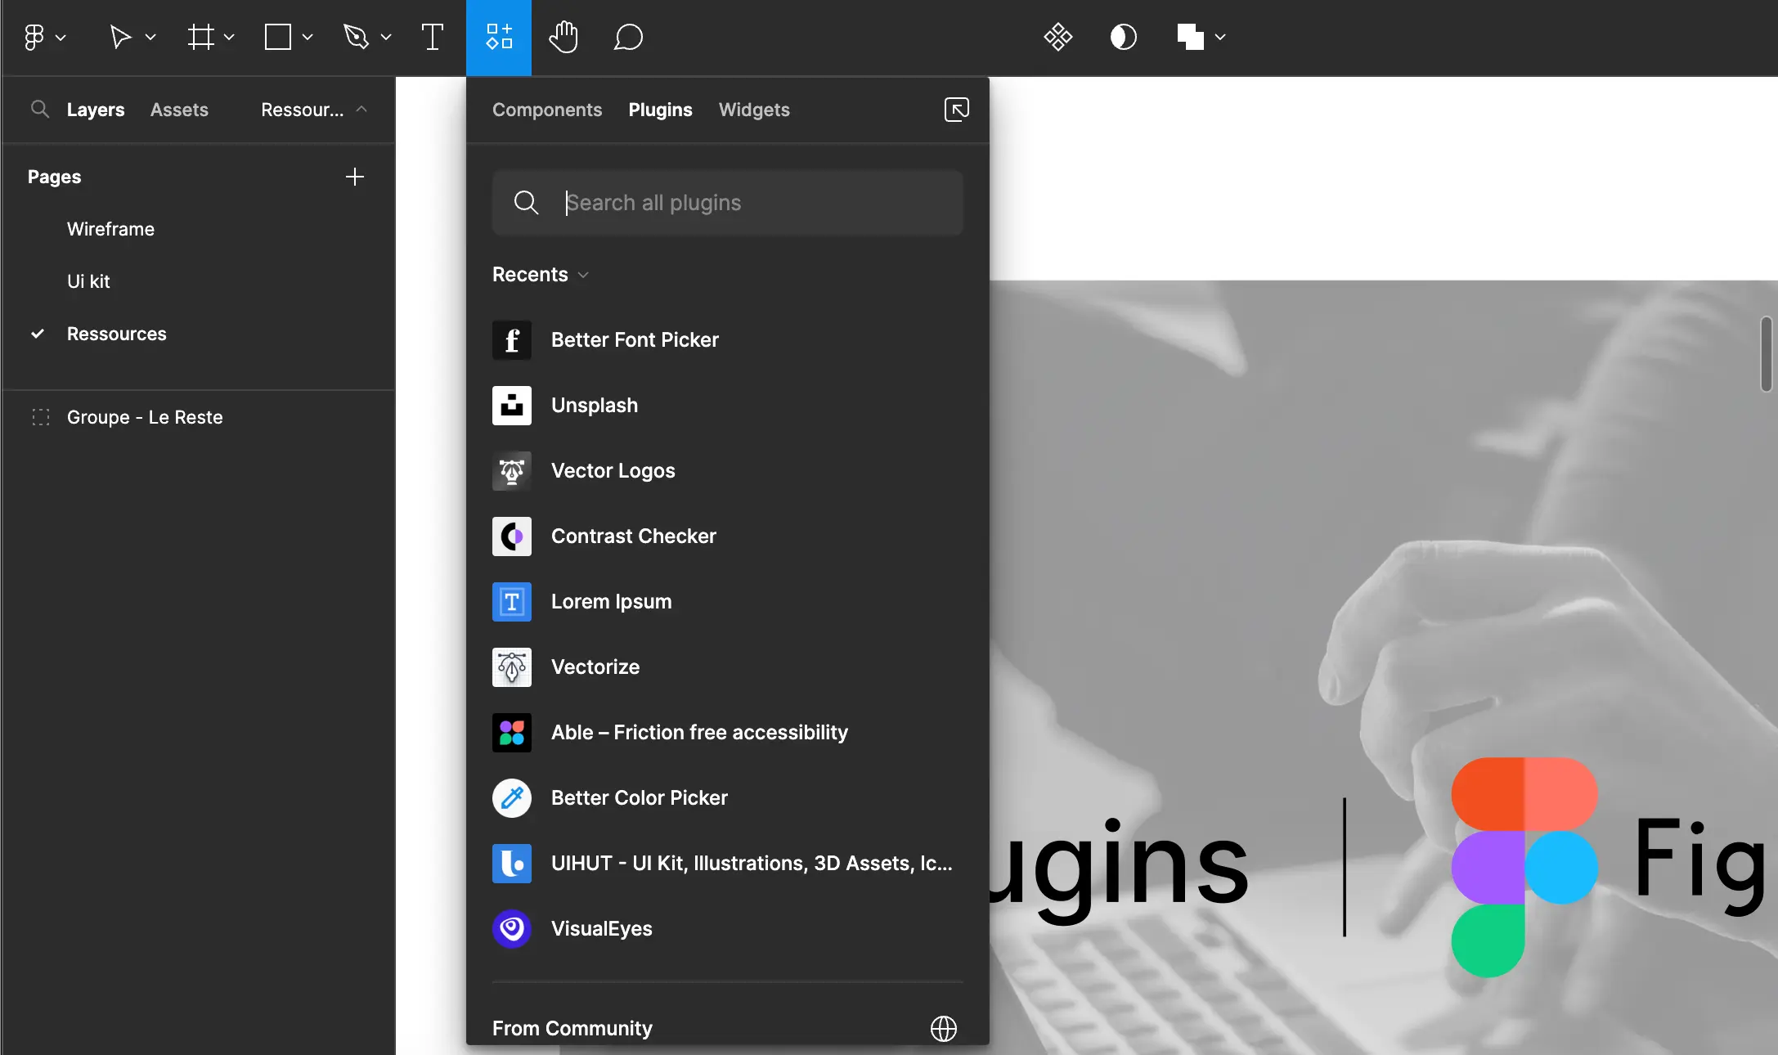Click the Pages section header
The image size is (1778, 1055).
point(54,177)
